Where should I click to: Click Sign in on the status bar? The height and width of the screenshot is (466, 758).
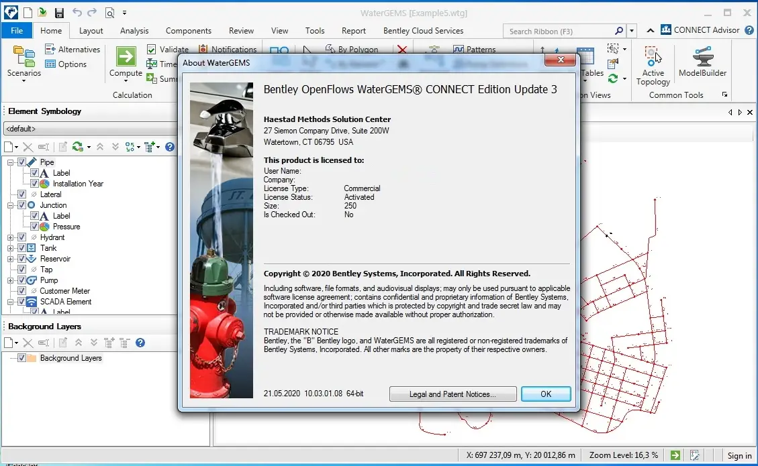(739, 455)
